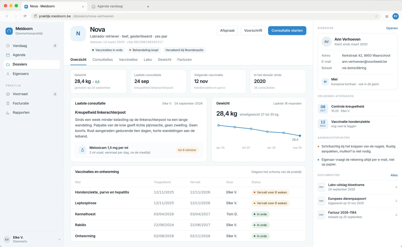Click the Facturatie receipt icon

click(8, 103)
